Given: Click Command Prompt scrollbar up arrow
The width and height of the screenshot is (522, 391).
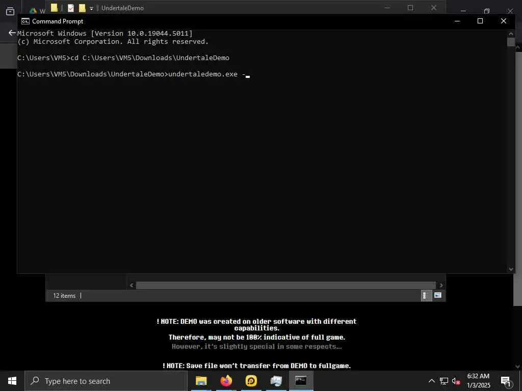Looking at the screenshot, I should [511, 34].
